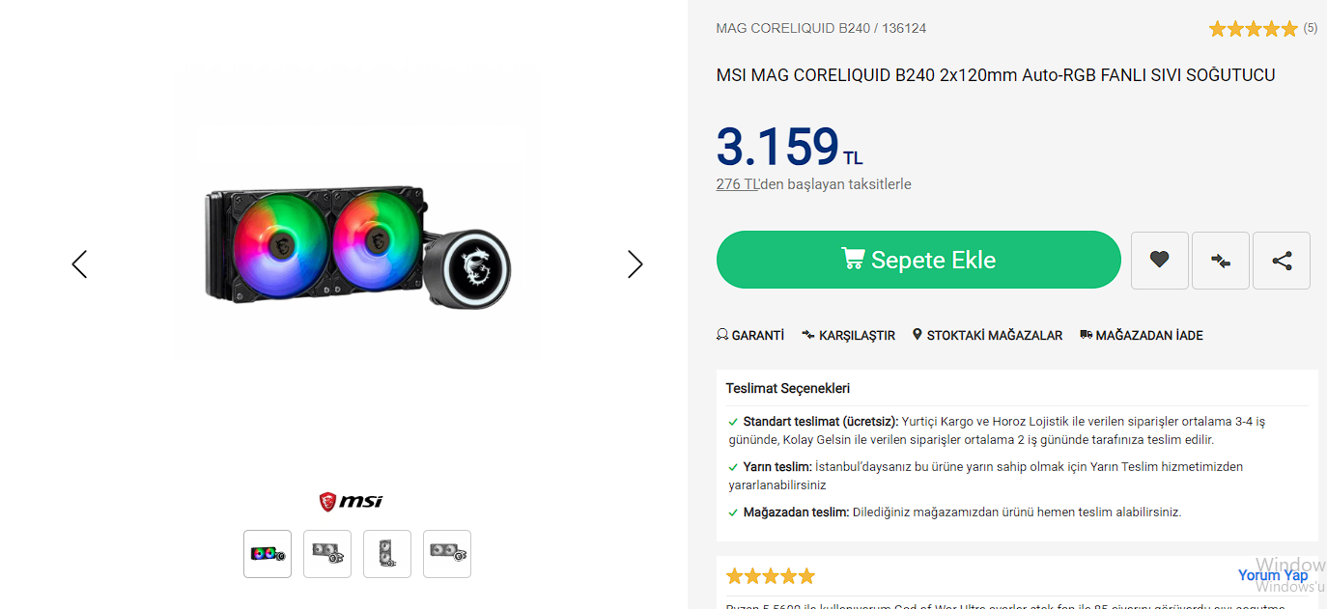
Task: Click the five-star rating at top right
Action: coord(1253,29)
